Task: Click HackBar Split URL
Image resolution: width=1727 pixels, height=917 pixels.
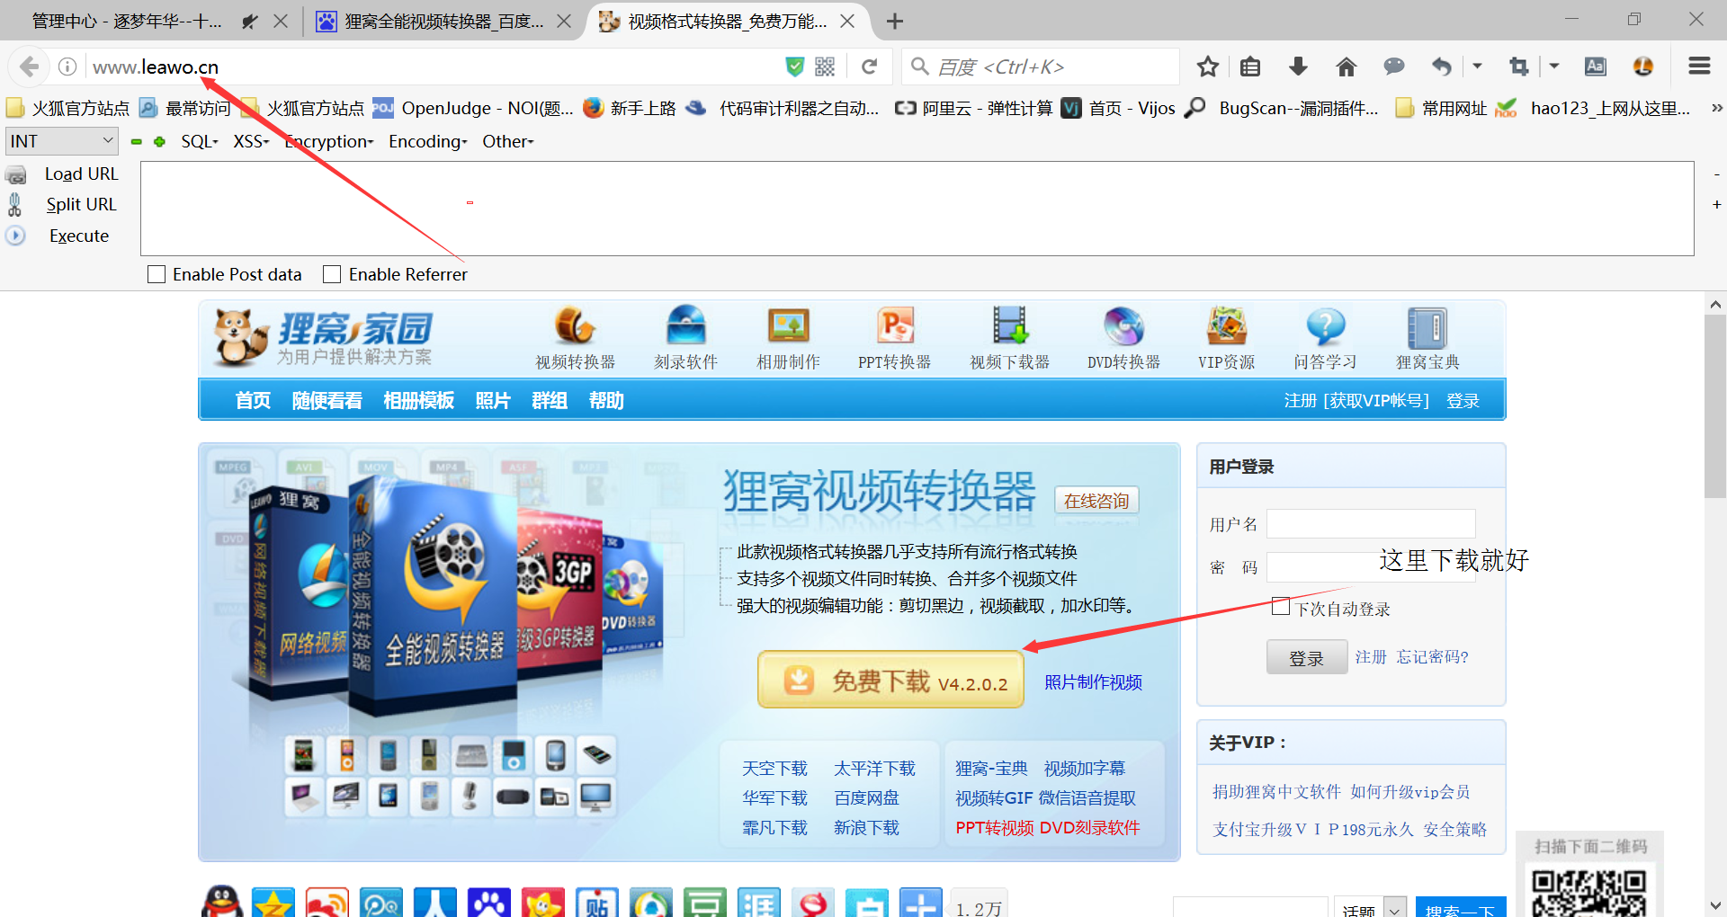Action: pos(81,204)
